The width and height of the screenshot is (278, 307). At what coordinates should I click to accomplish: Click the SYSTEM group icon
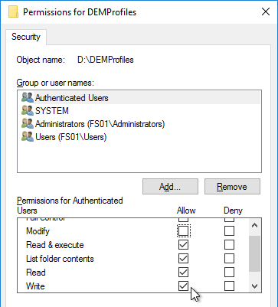click(x=28, y=111)
